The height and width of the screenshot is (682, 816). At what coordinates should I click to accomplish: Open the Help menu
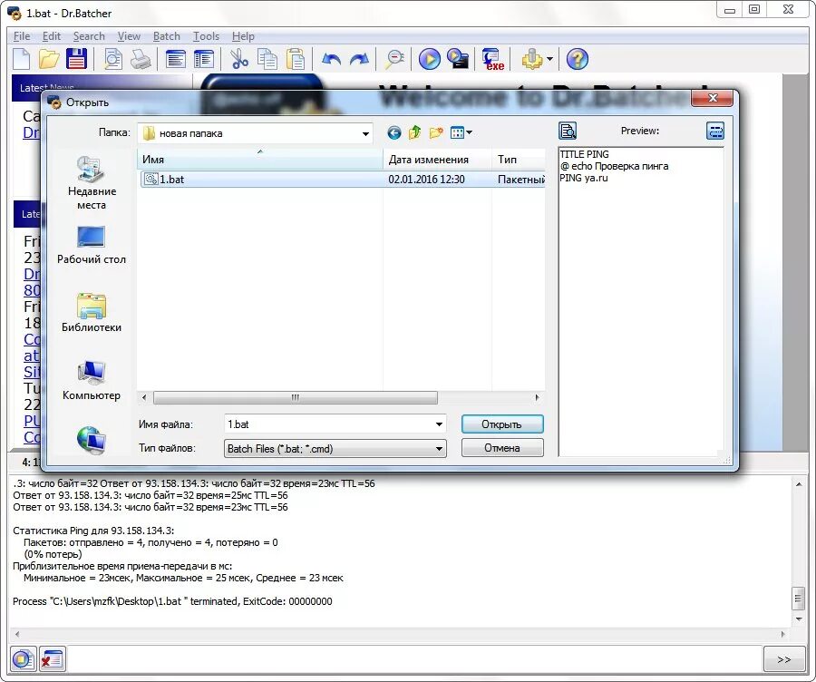tap(243, 36)
